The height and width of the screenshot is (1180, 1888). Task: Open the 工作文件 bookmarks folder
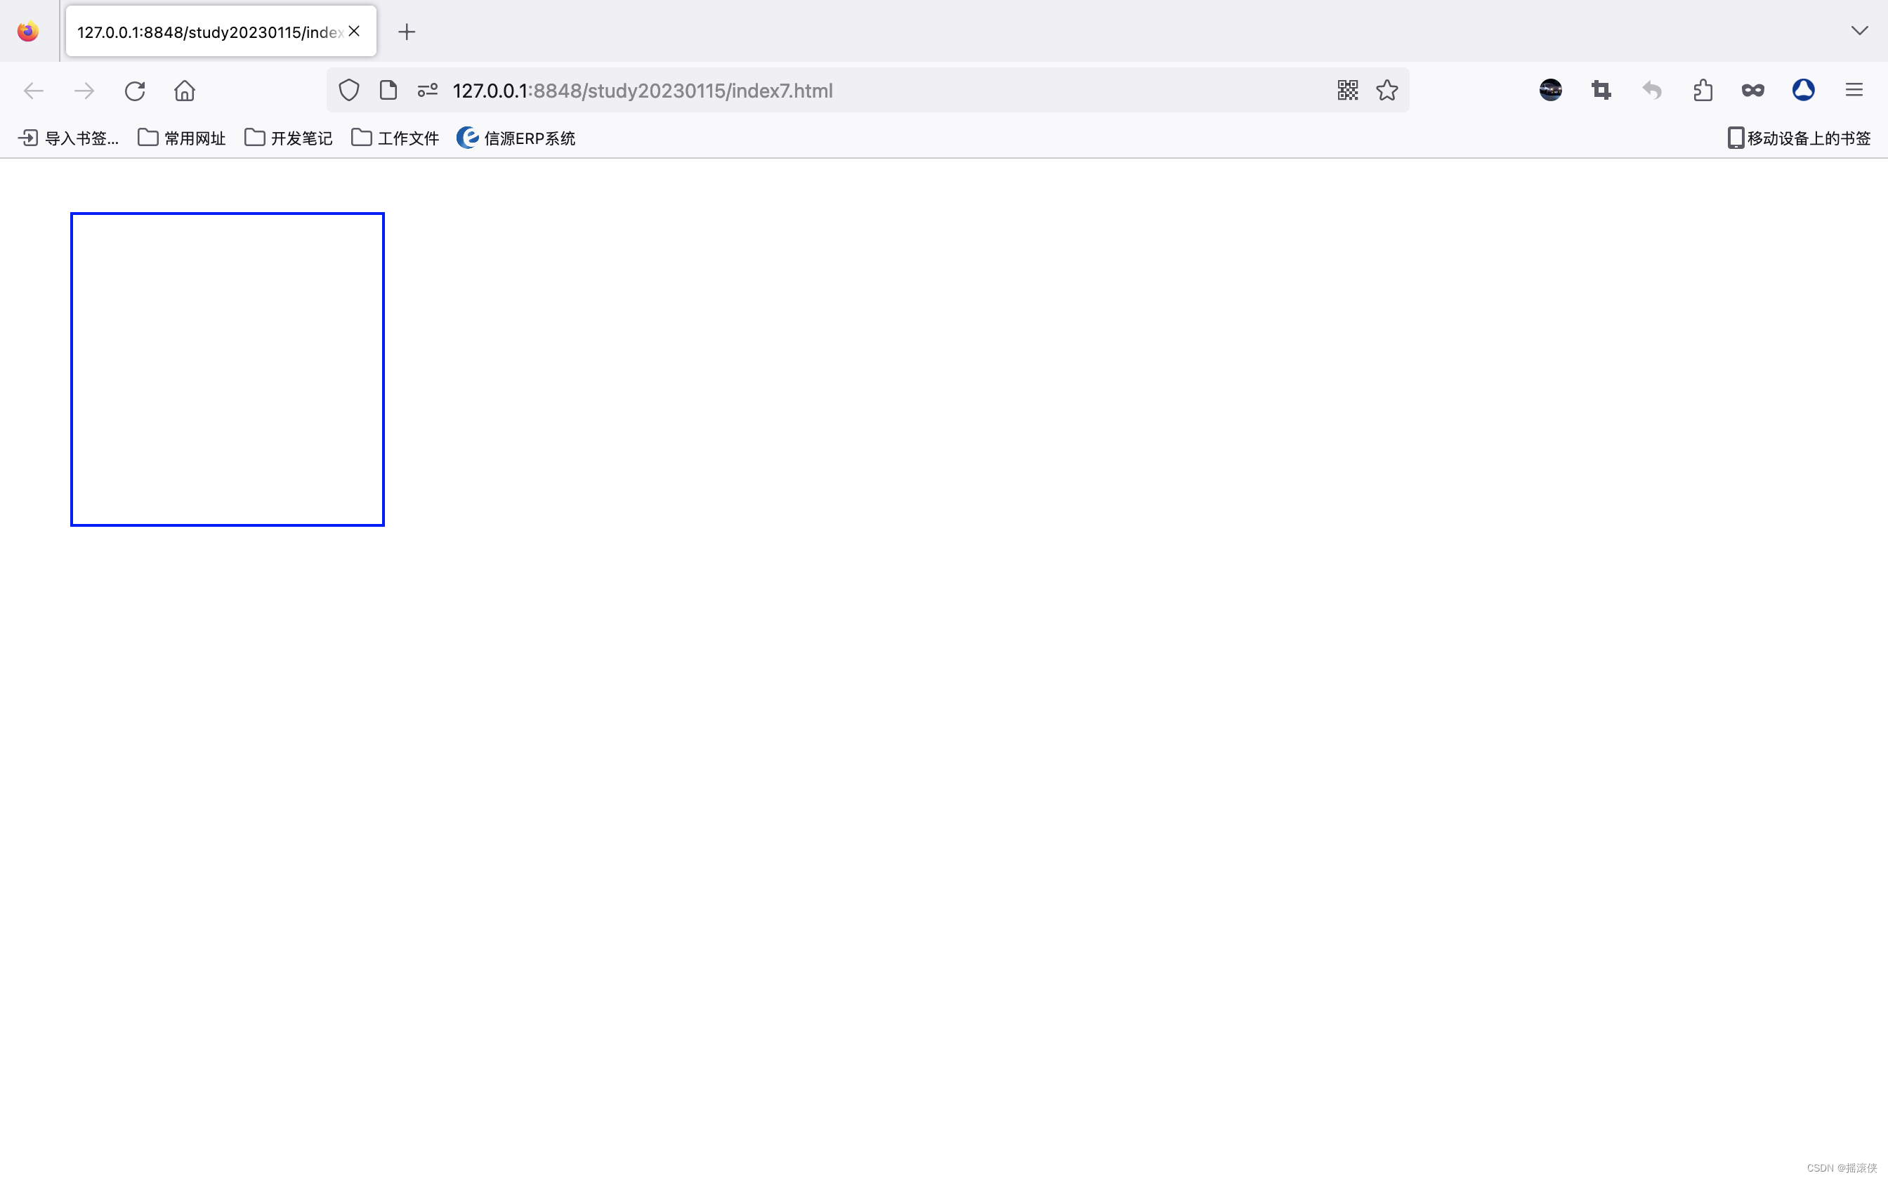pos(395,138)
